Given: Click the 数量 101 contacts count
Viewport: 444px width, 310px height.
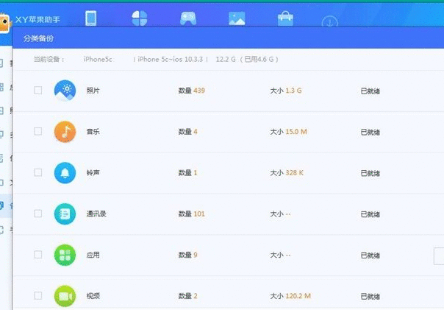Looking at the screenshot, I should pyautogui.click(x=191, y=214).
